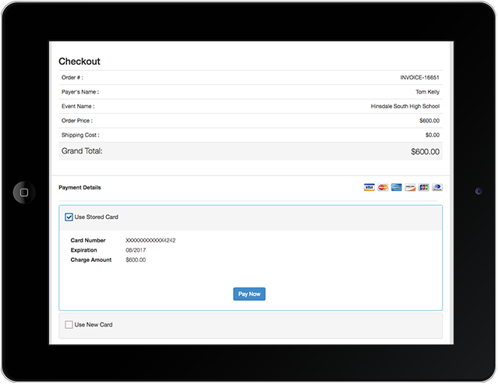The image size is (498, 385).
Task: Click the Use Stored Card label
Action: pos(96,217)
